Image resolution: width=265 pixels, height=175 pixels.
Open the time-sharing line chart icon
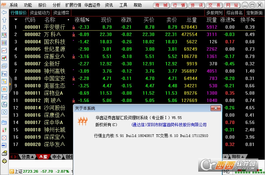pos(4,50)
